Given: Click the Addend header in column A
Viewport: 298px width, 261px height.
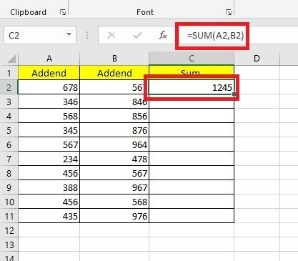Looking at the screenshot, I should click(49, 73).
